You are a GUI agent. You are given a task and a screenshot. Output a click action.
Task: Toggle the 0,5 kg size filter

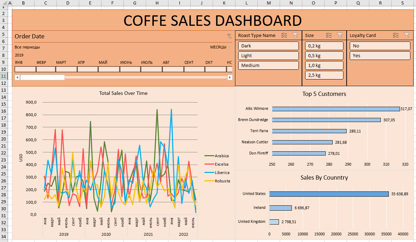point(324,56)
